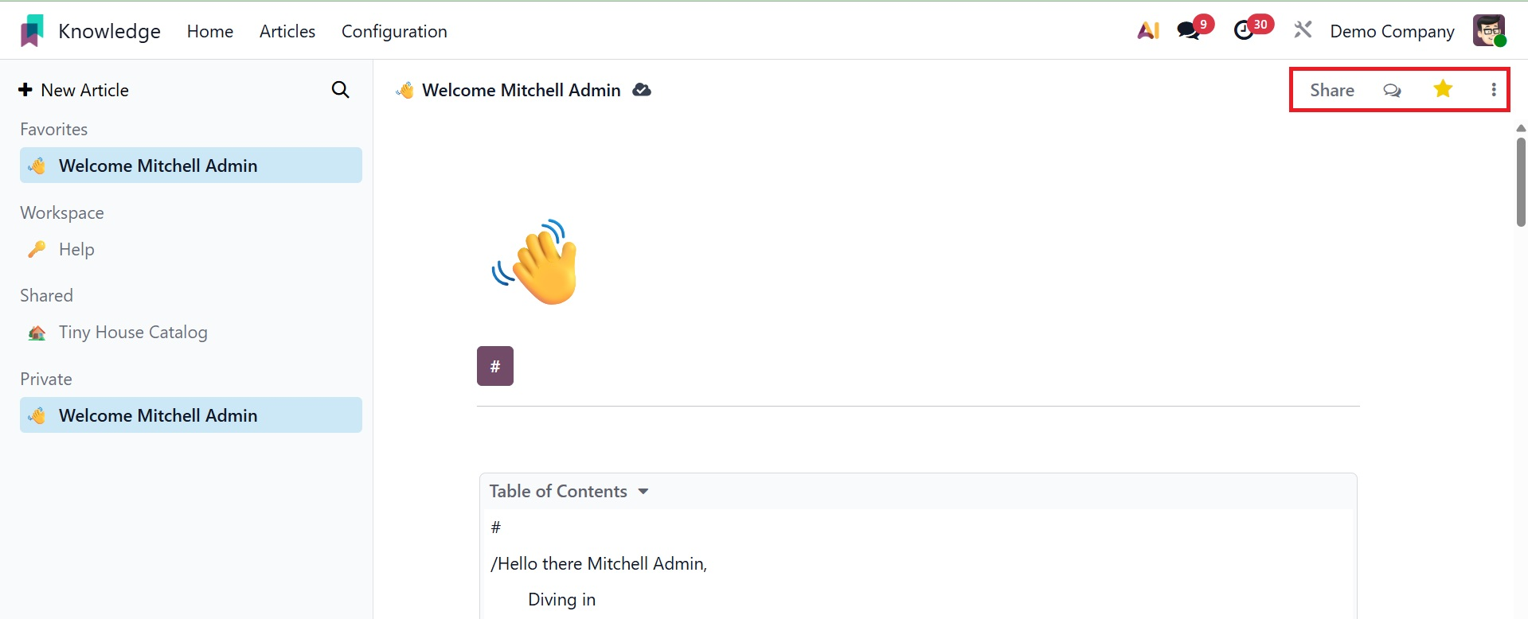Open the Configuration menu
The image size is (1528, 619).
(x=394, y=31)
